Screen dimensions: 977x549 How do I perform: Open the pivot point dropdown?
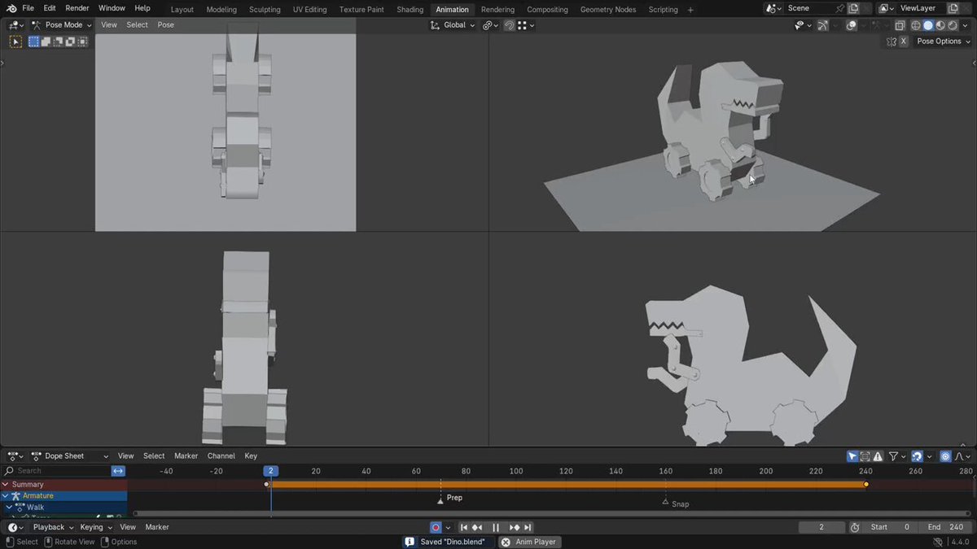click(x=489, y=25)
